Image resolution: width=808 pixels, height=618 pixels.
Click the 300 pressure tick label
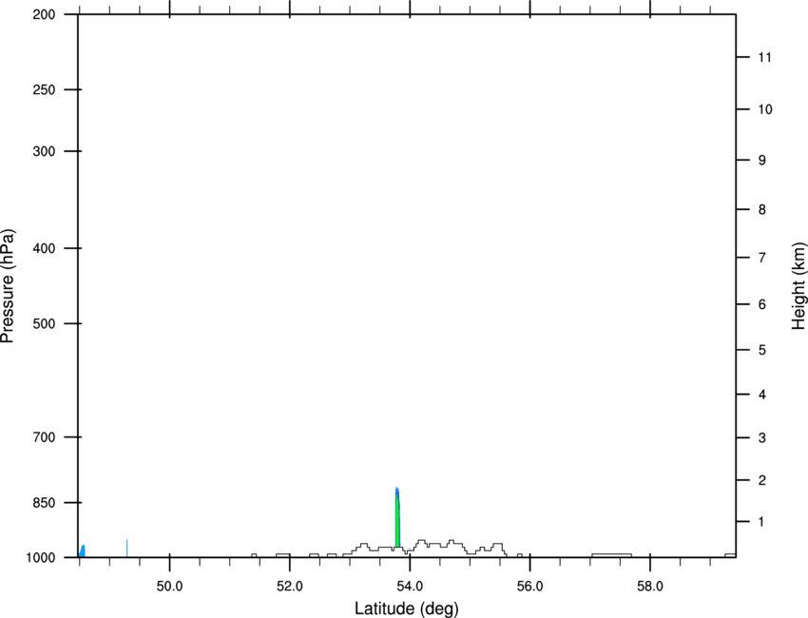coord(44,151)
